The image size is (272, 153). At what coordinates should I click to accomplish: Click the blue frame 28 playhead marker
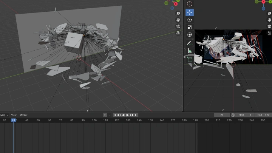coord(13,120)
